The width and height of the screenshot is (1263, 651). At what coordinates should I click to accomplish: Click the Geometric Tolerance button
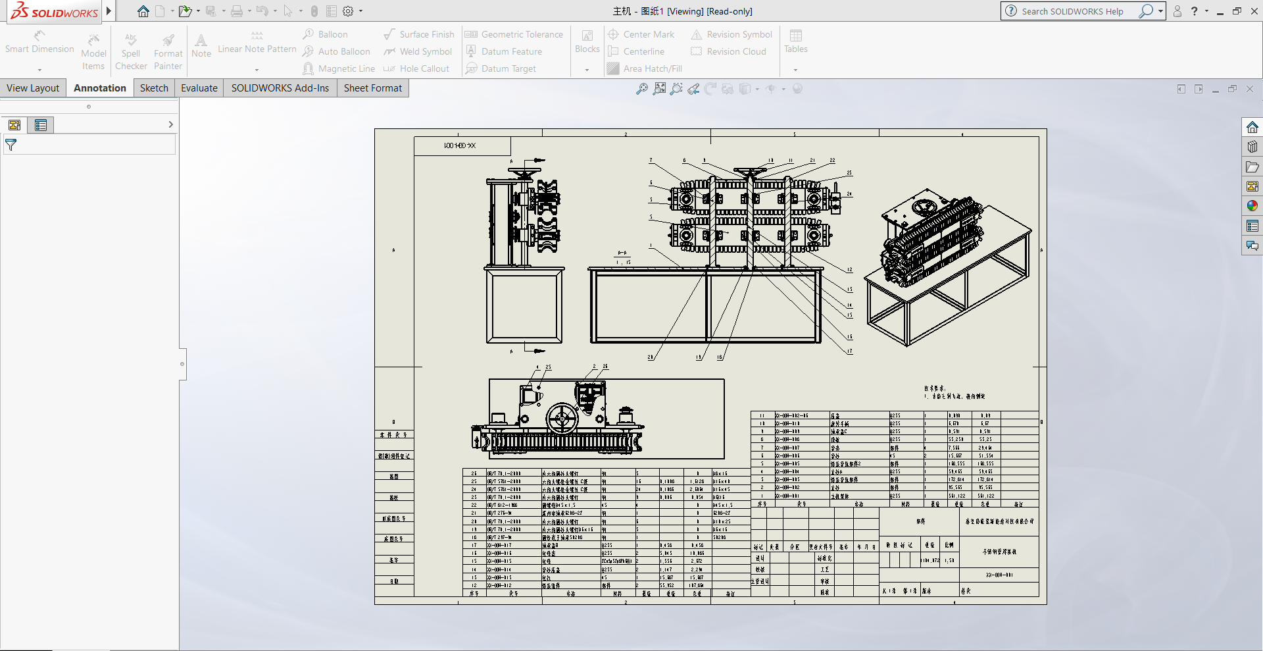coord(514,34)
